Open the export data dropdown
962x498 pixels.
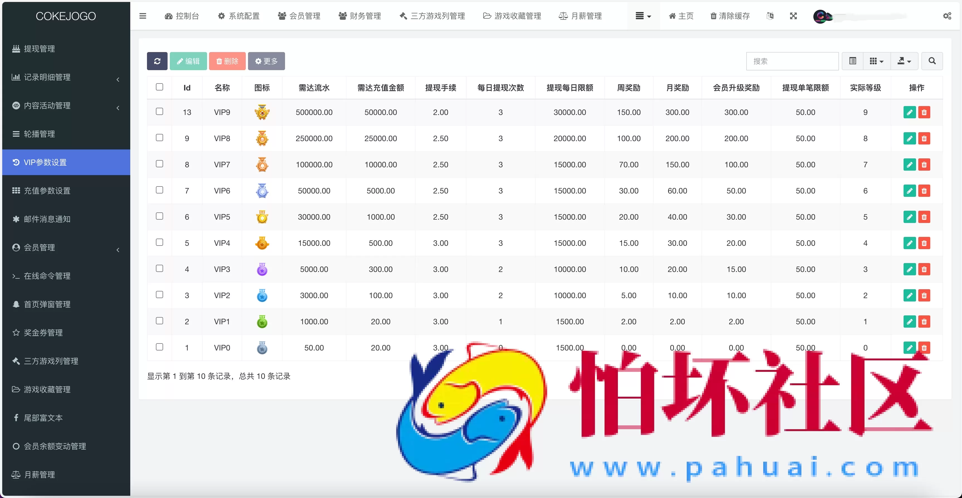[904, 60]
